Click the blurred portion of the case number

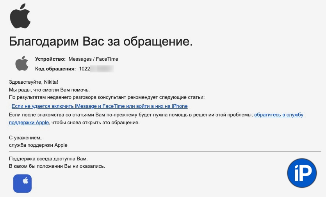point(102,69)
